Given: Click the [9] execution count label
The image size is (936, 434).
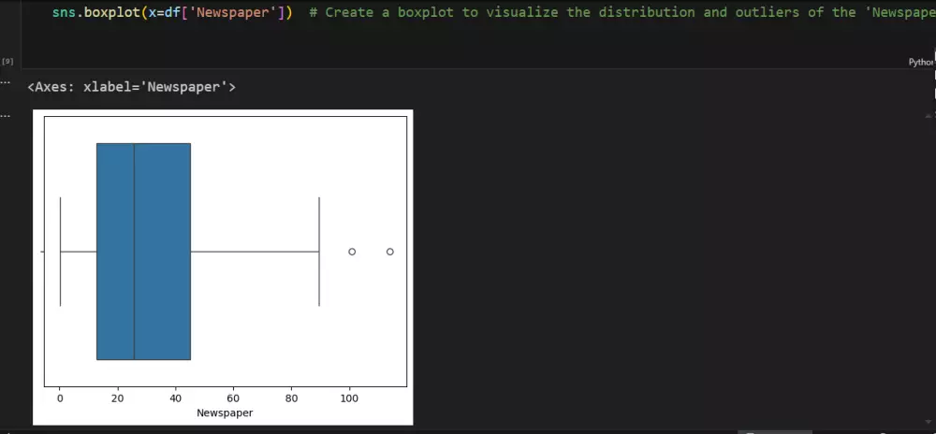Looking at the screenshot, I should click(x=7, y=62).
